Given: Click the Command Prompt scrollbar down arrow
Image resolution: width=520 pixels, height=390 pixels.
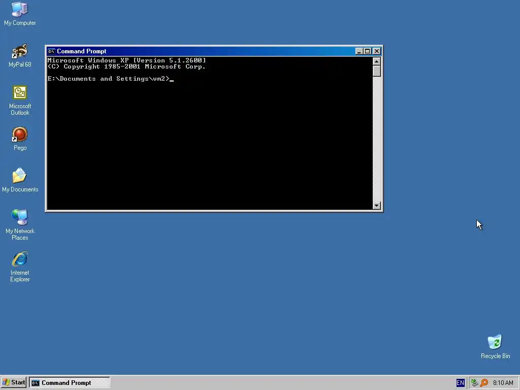Looking at the screenshot, I should pyautogui.click(x=376, y=205).
